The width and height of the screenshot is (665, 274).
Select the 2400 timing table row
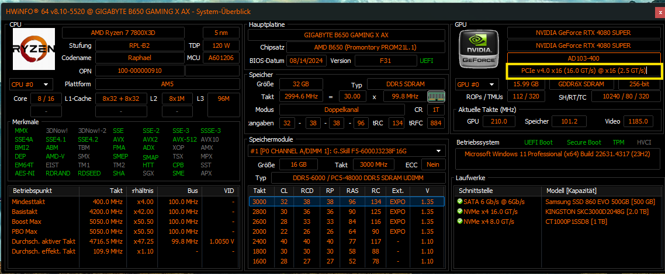coord(347,241)
